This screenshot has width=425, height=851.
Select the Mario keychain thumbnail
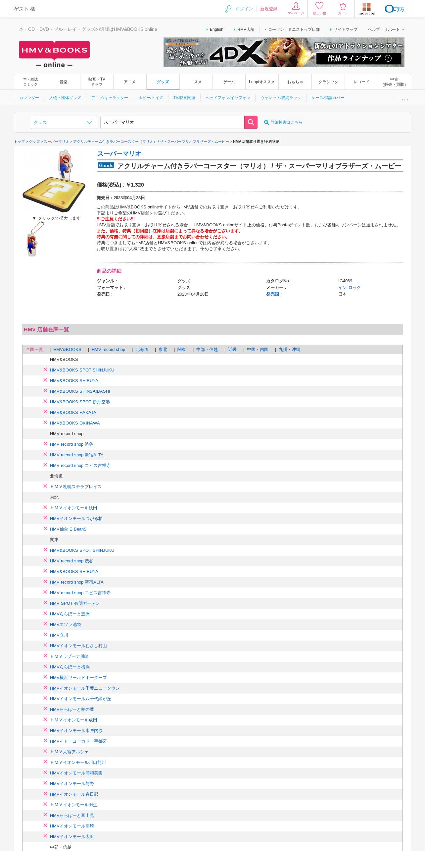pos(35,239)
